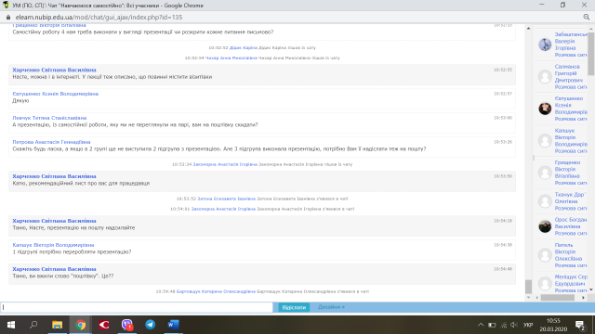Open Харченко Світлана's name above the "поштівку" message
Image resolution: width=595 pixels, height=334 pixels.
click(x=54, y=269)
